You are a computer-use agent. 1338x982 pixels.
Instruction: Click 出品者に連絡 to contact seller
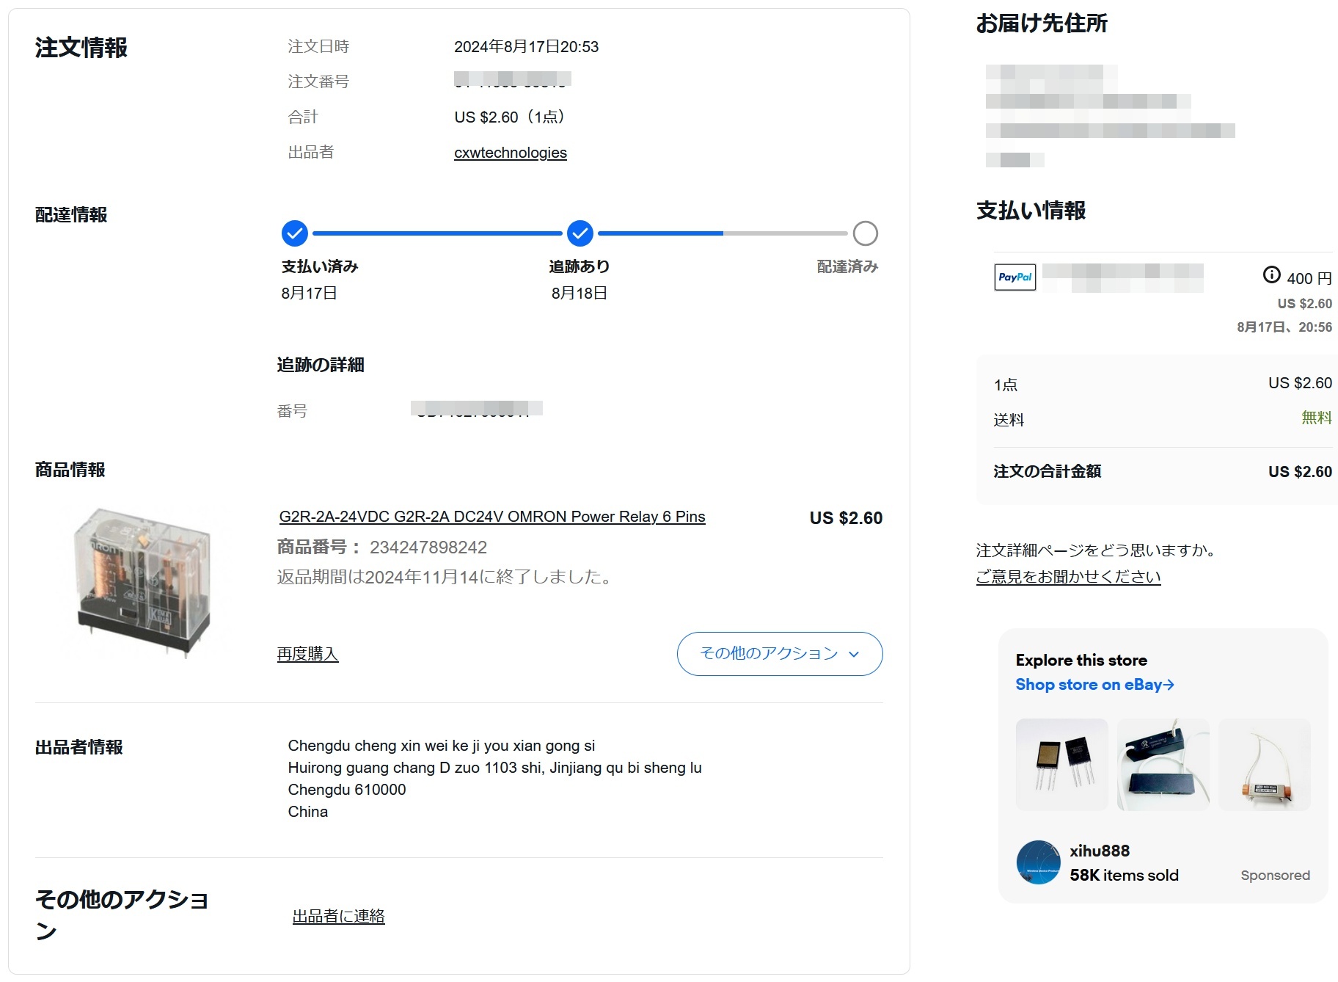338,916
